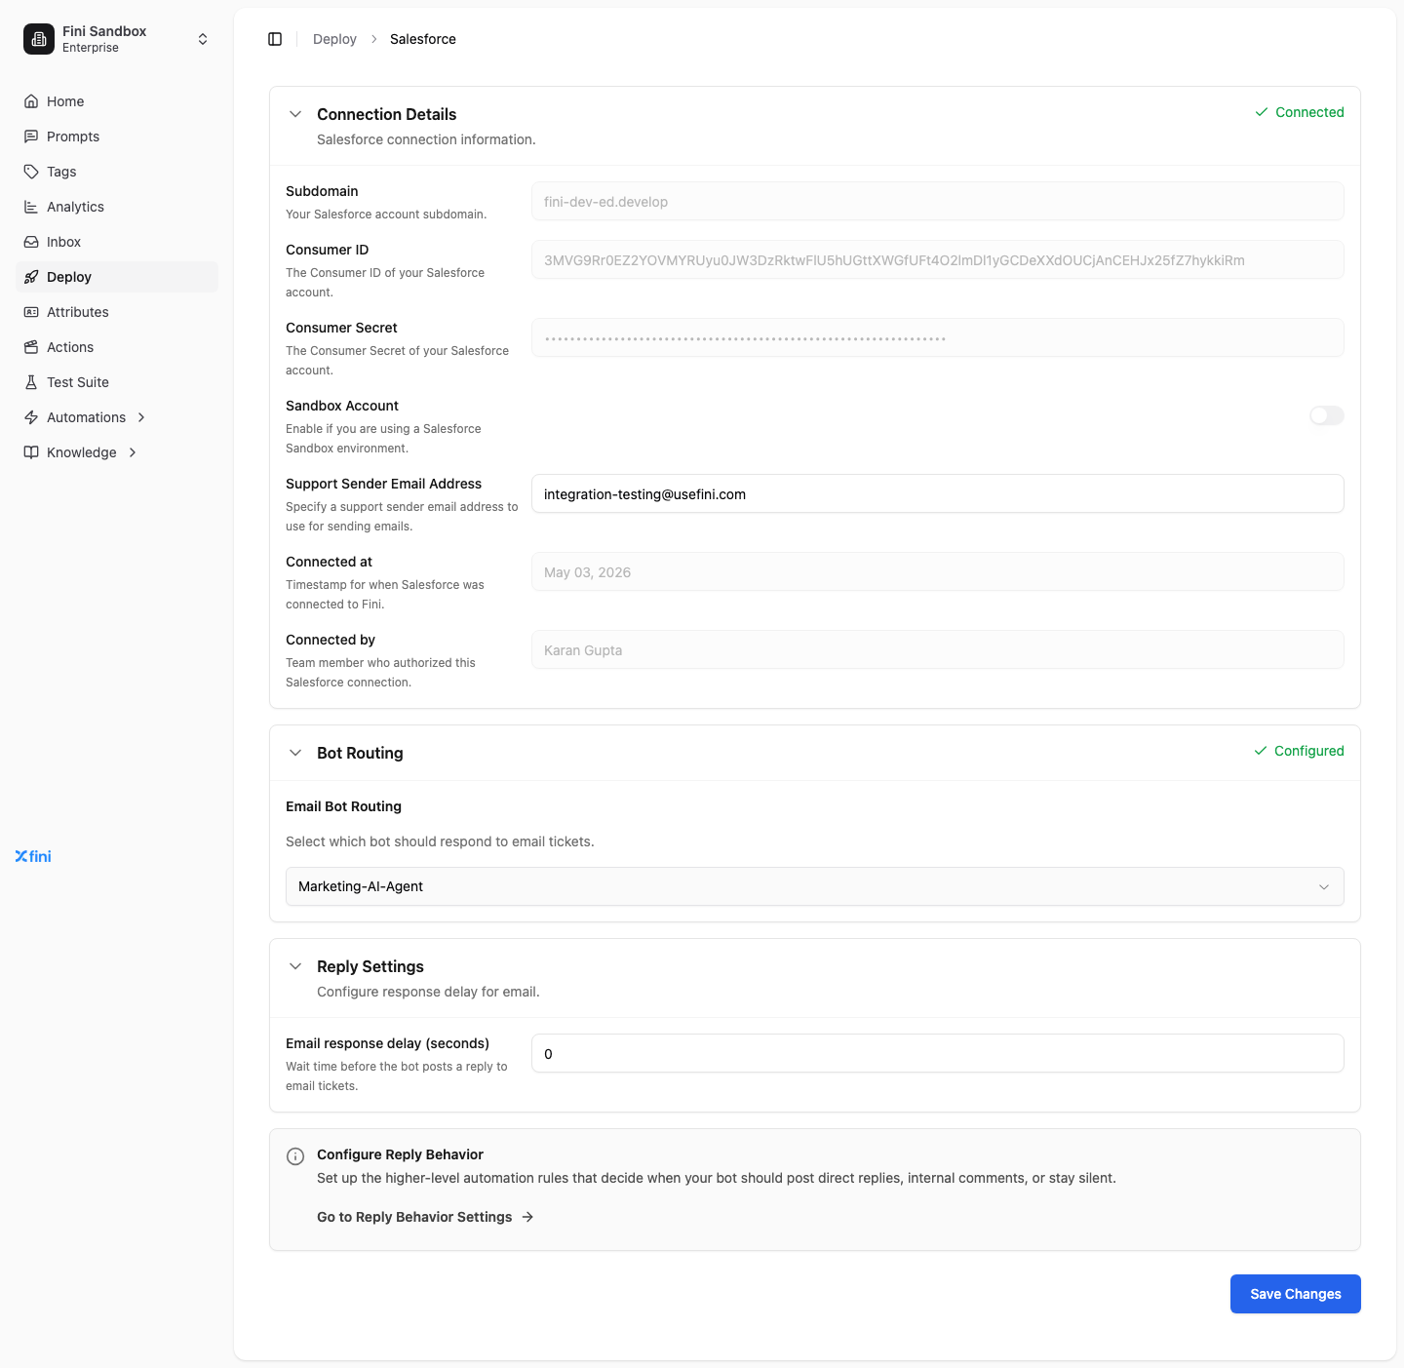Click the Connected at date field
The image size is (1404, 1368).
[x=938, y=571]
